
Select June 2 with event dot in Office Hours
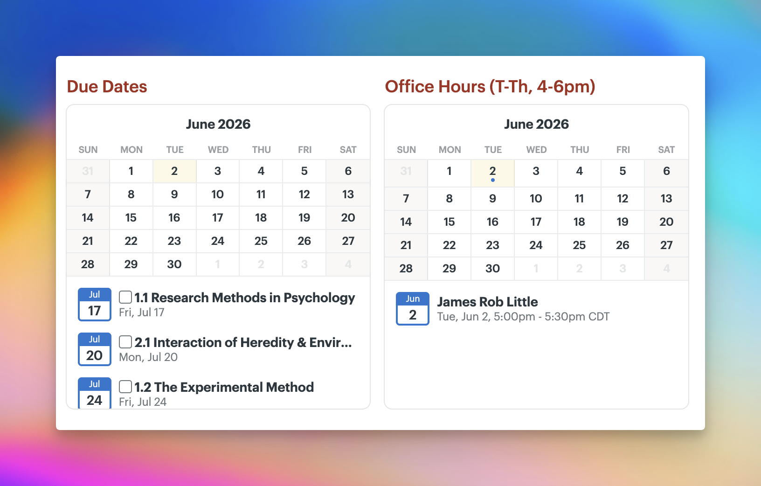[492, 173]
